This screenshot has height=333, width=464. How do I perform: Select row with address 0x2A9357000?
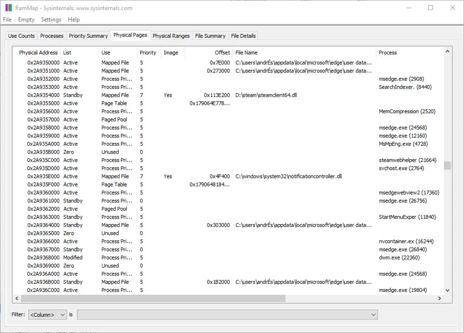point(228,119)
